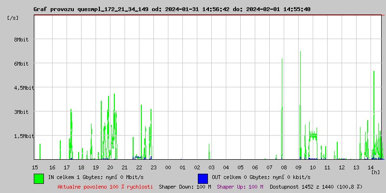Click the hour 09 marker on the x-axis
Image resolution: width=386 pixels, height=193 pixels.
coord(298,167)
